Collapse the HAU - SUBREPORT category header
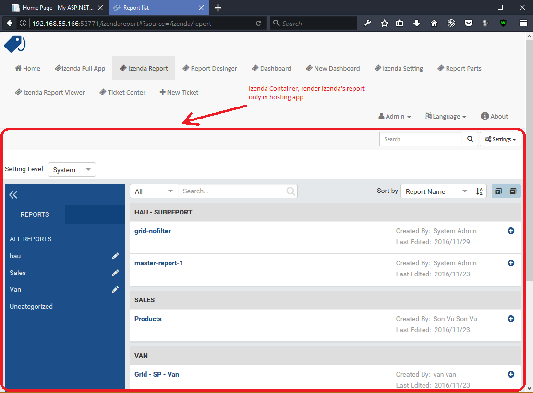The width and height of the screenshot is (533, 393). coord(325,212)
